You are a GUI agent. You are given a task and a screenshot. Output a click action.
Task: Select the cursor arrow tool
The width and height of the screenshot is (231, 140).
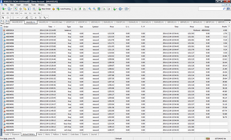[x=3, y=17]
